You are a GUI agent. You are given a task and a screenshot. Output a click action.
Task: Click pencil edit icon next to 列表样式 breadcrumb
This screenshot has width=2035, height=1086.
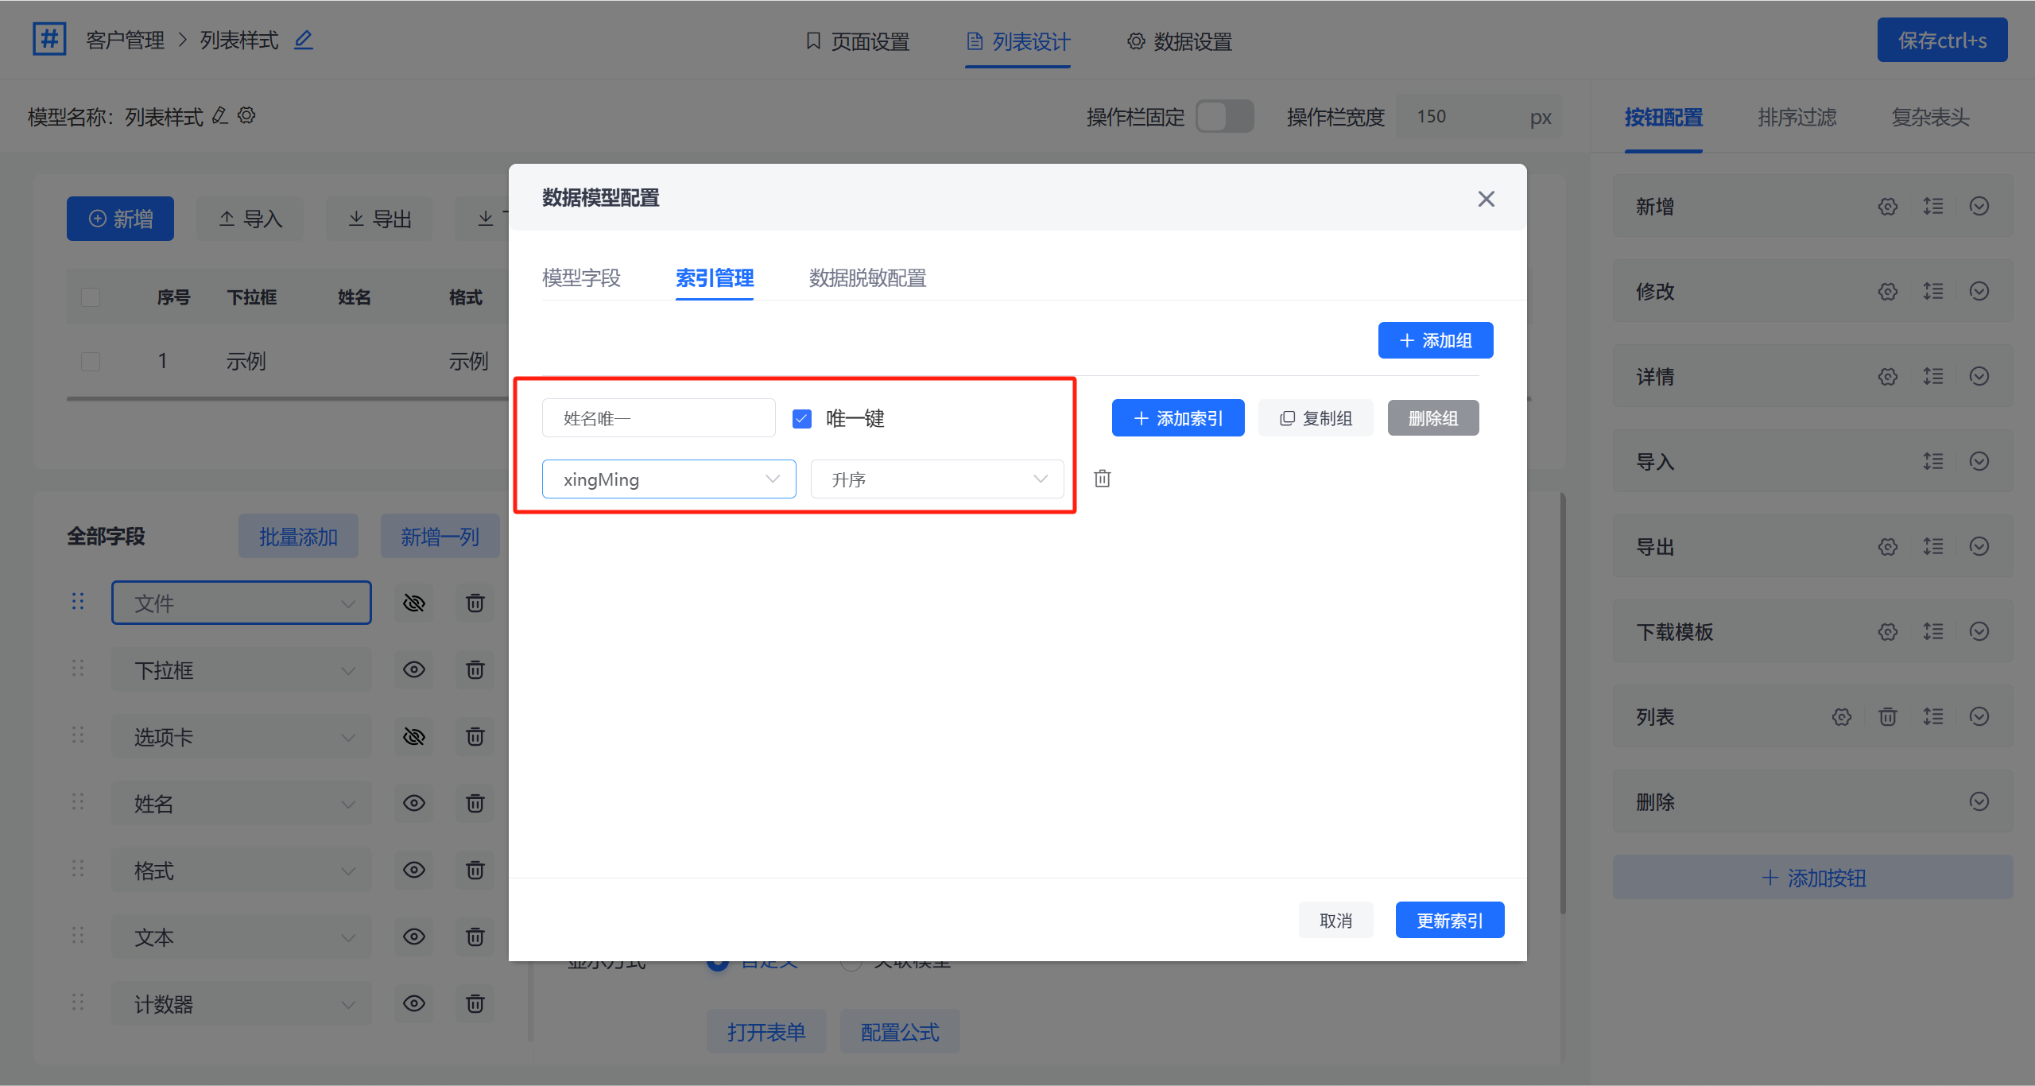tap(304, 40)
